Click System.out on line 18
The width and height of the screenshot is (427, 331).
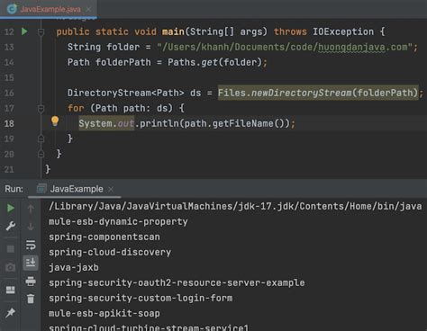106,123
